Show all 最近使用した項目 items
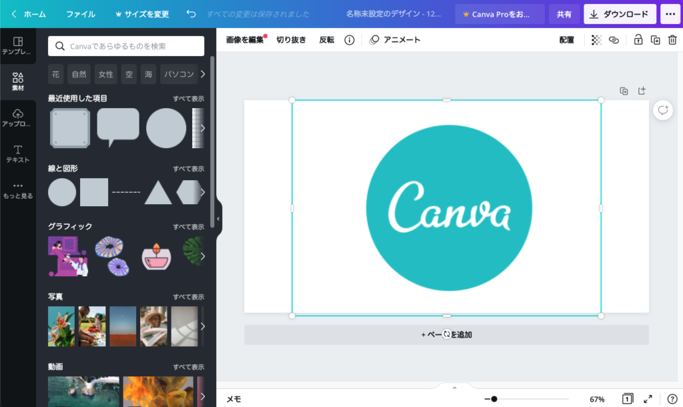683x407 pixels. [x=189, y=99]
